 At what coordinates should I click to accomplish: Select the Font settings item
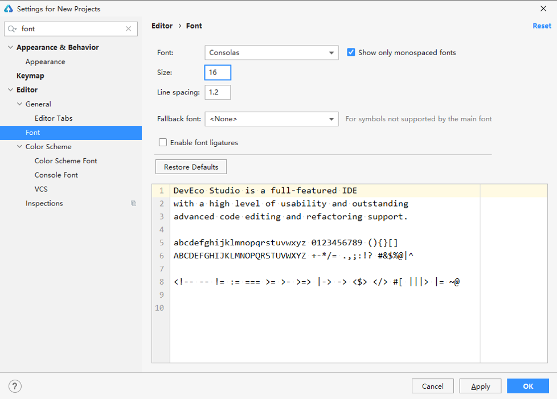point(71,133)
